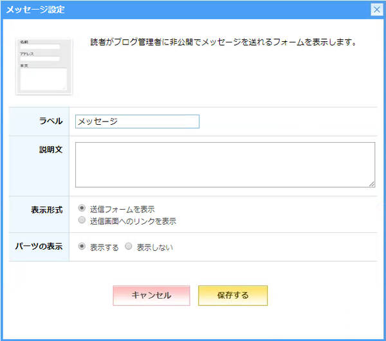
Task: Click the メッセージ設定 title text
Action: 35,10
